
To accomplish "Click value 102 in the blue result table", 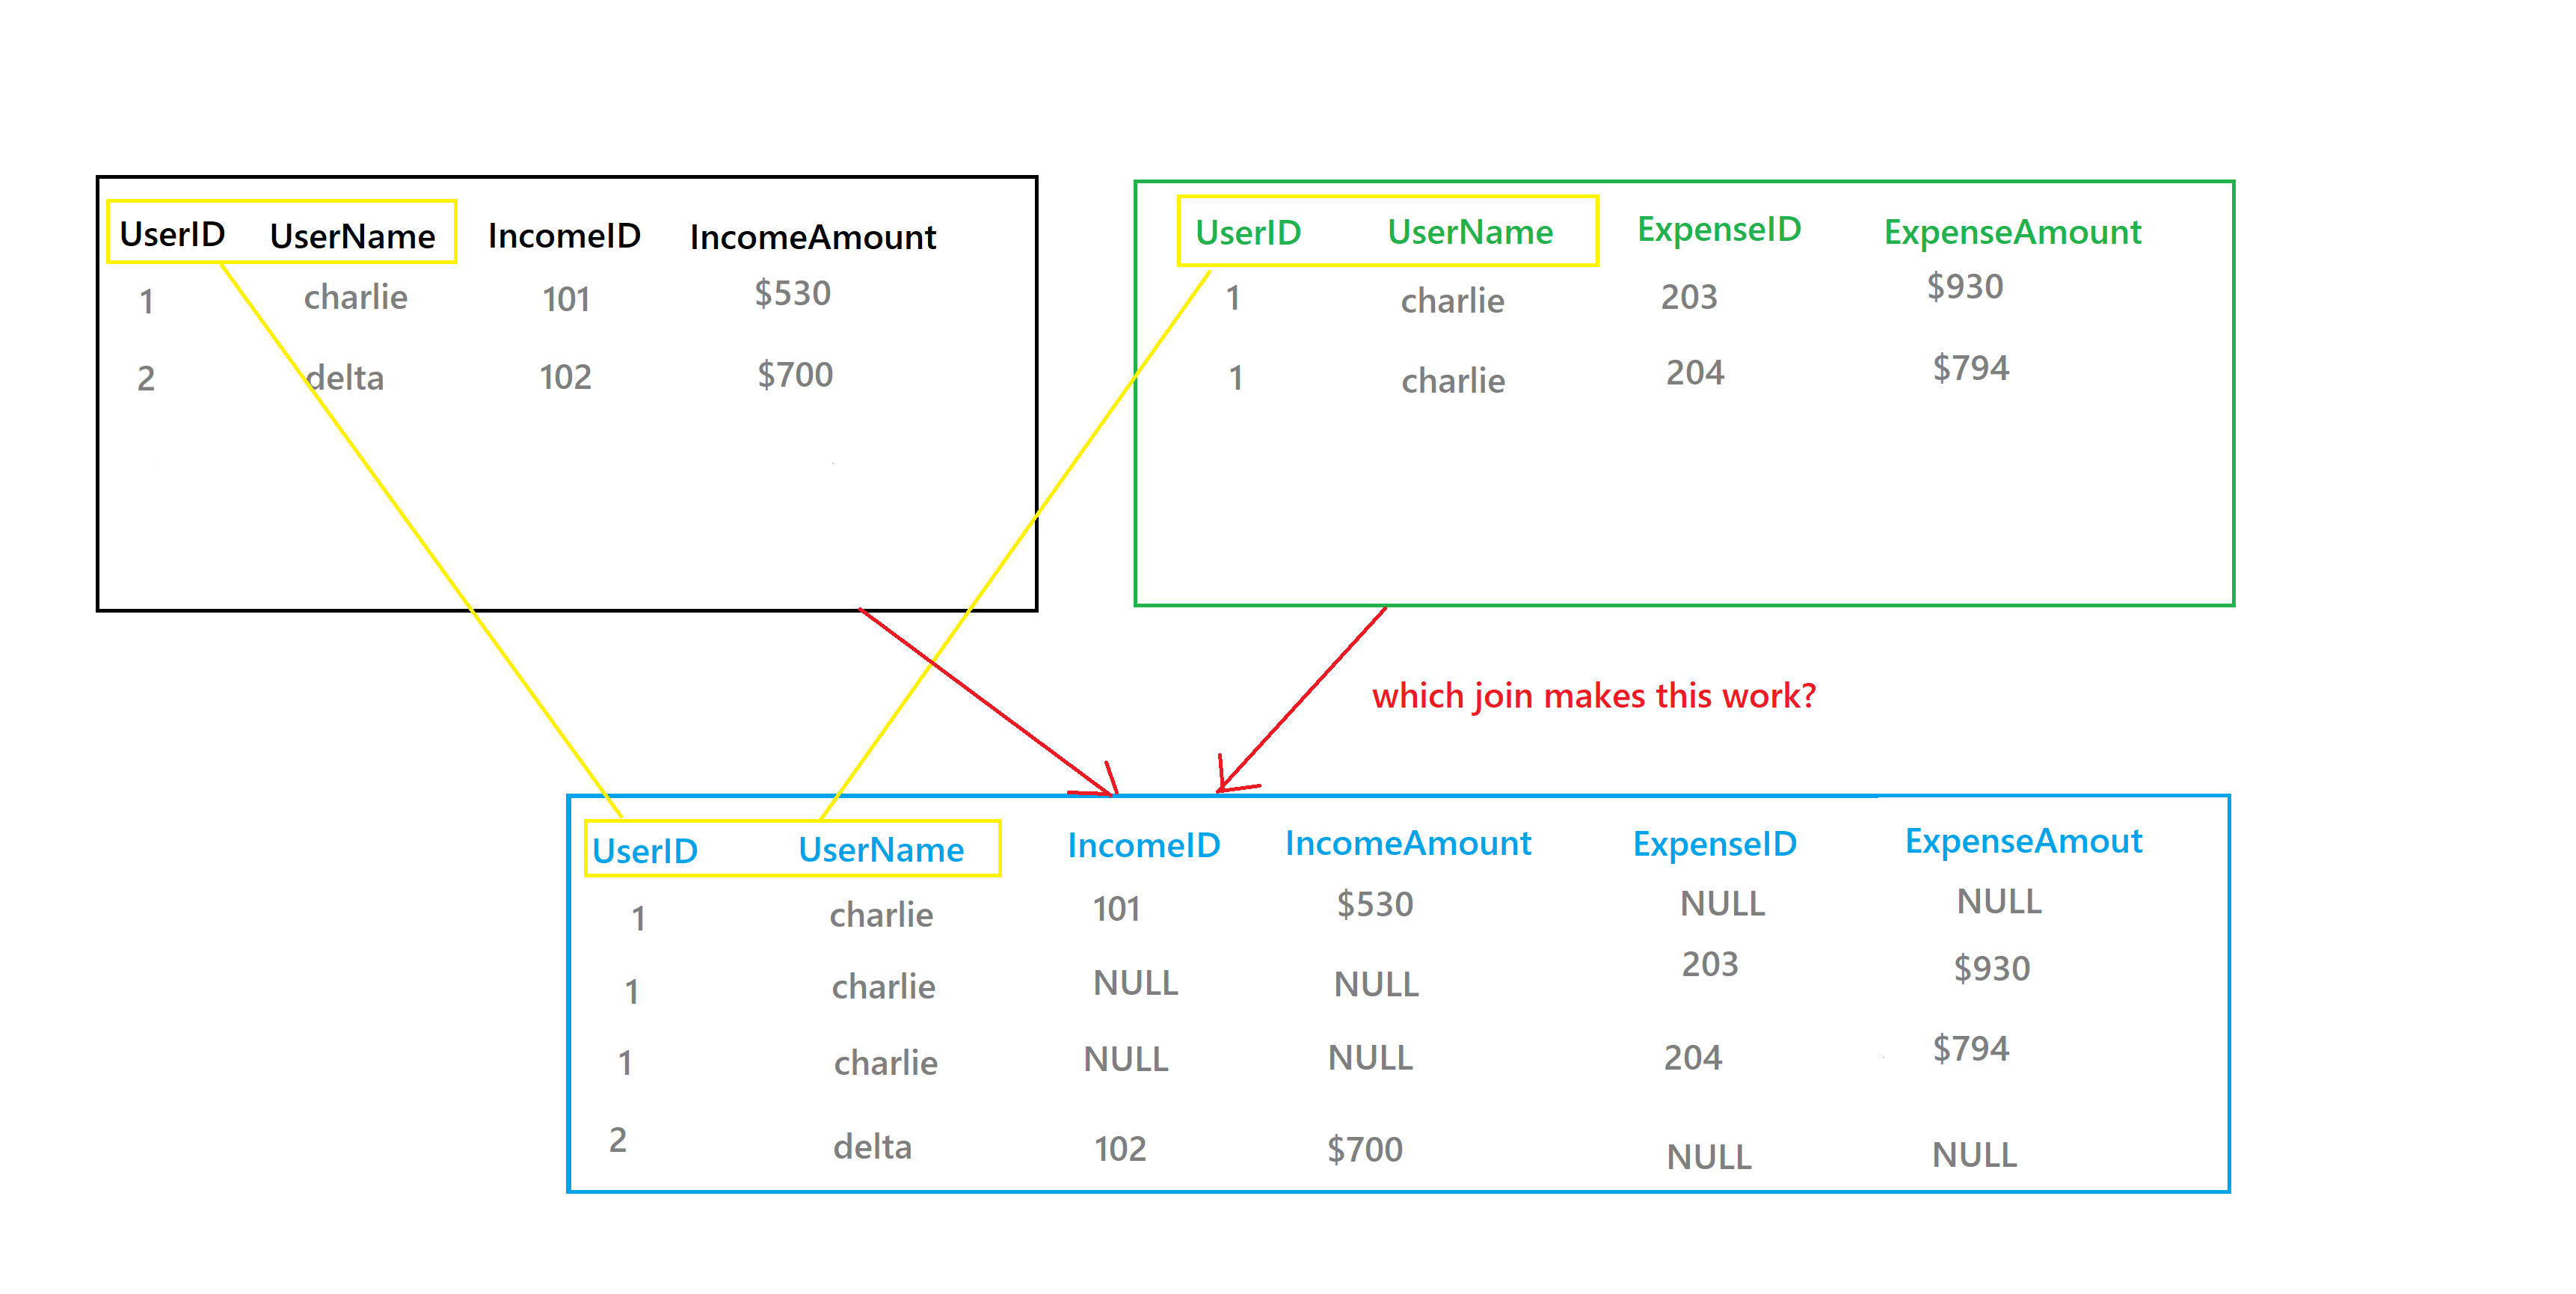I will [x=1120, y=1149].
